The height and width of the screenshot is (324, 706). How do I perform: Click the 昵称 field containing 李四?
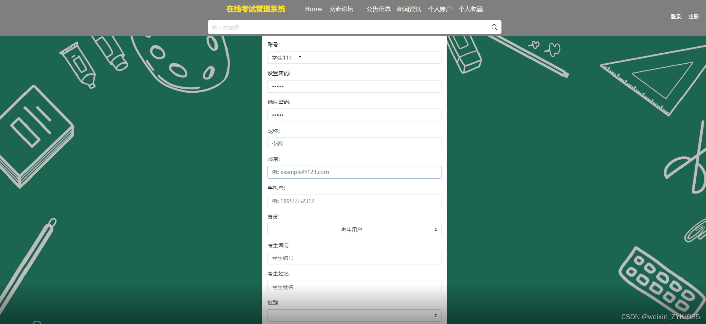354,144
